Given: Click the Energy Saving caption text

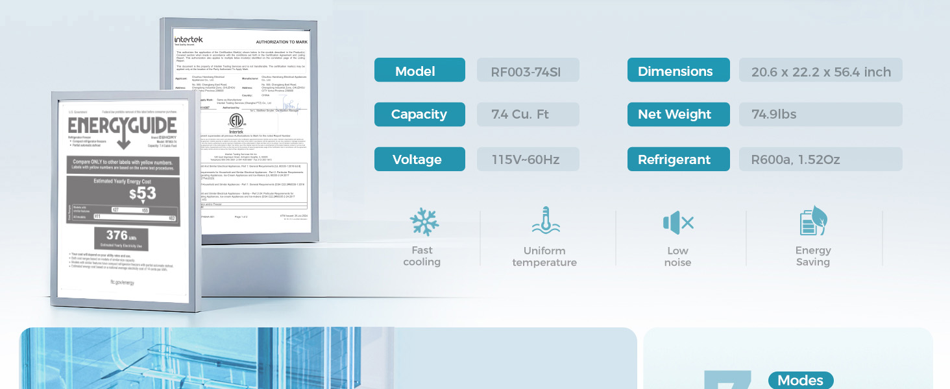Looking at the screenshot, I should tap(813, 256).
